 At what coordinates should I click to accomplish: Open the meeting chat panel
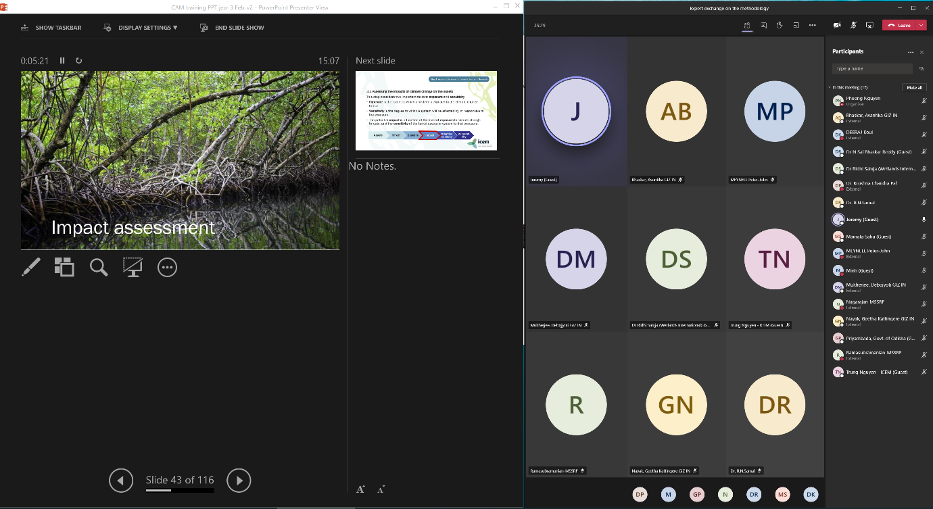pos(763,25)
